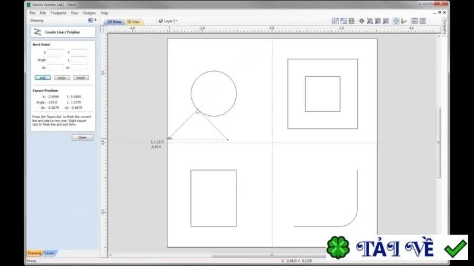Click the vertical scrollbar thumb
Viewport: 474px width, 266px height.
(438, 142)
